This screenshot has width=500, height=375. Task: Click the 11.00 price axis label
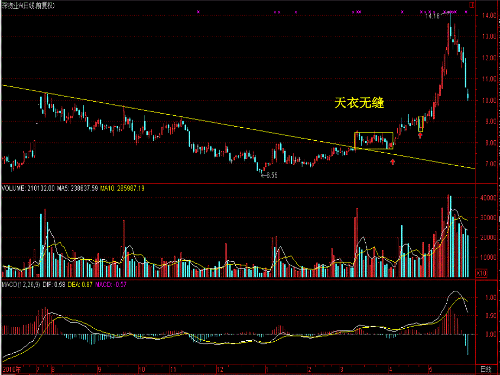click(x=490, y=79)
